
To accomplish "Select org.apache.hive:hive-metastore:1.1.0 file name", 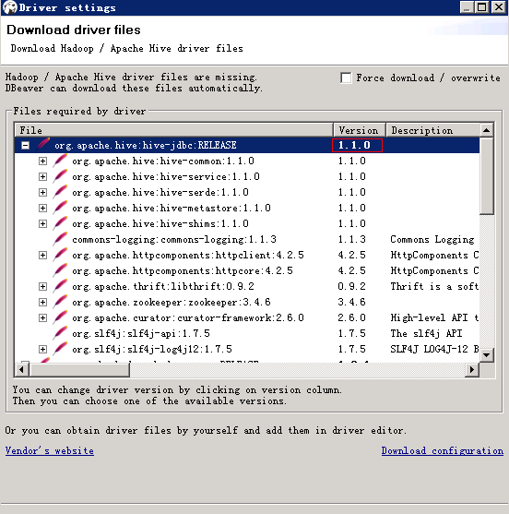I will pyautogui.click(x=172, y=208).
